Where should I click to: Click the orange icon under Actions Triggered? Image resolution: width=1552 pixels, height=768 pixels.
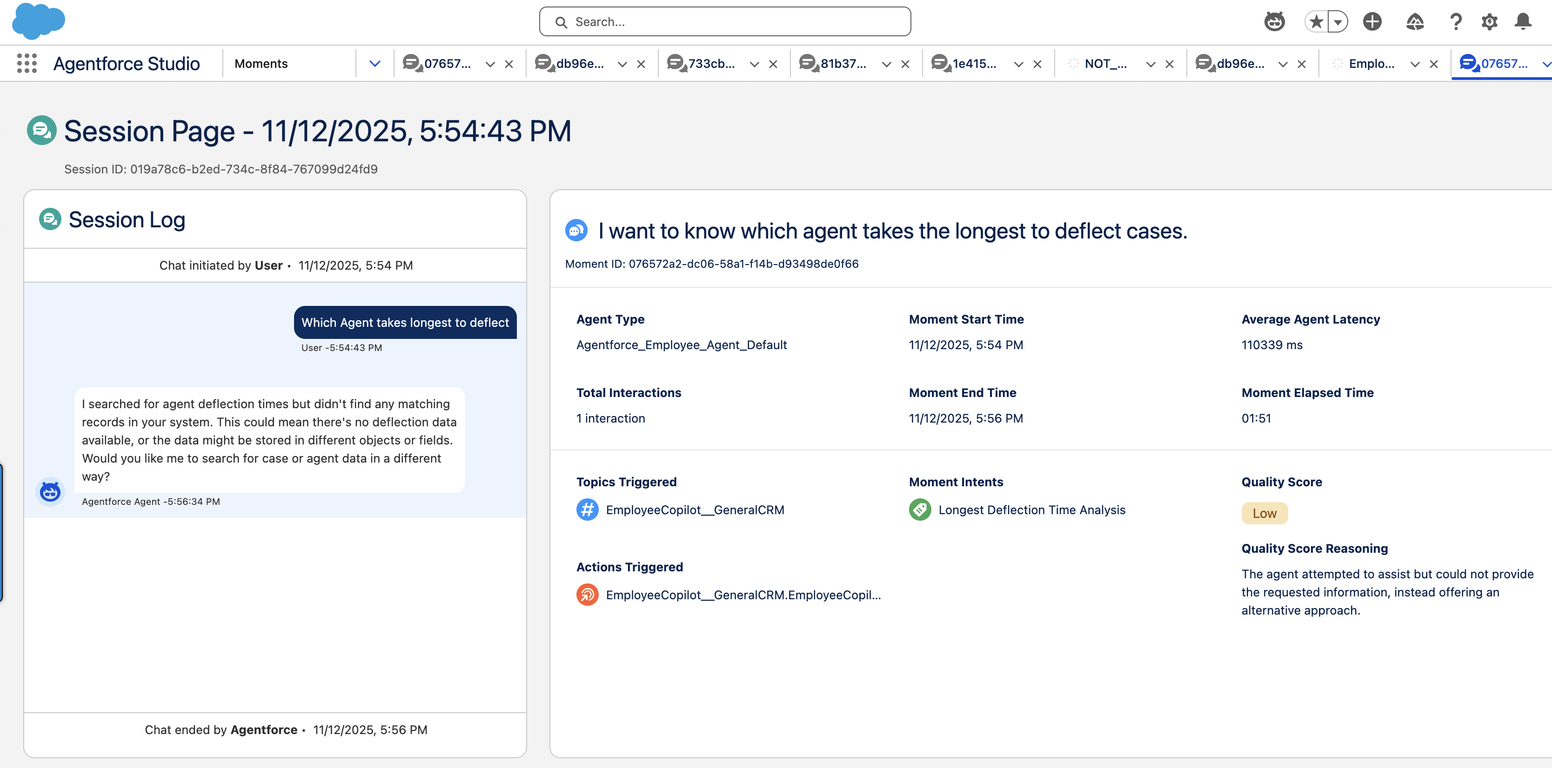tap(588, 595)
